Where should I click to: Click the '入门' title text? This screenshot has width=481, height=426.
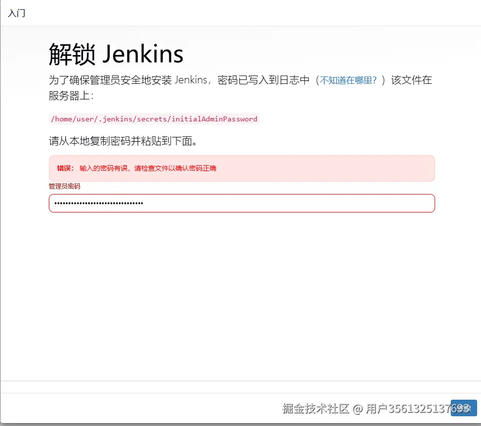coord(17,13)
